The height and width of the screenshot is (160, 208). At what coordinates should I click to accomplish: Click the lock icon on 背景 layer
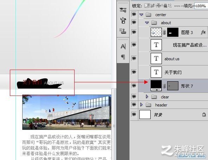pyautogui.click(x=204, y=114)
